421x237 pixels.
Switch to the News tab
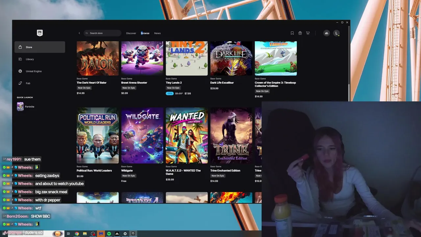click(x=157, y=33)
